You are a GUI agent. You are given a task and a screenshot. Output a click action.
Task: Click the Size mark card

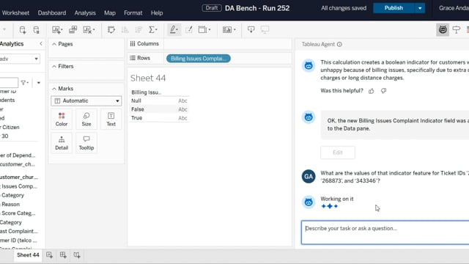point(86,119)
